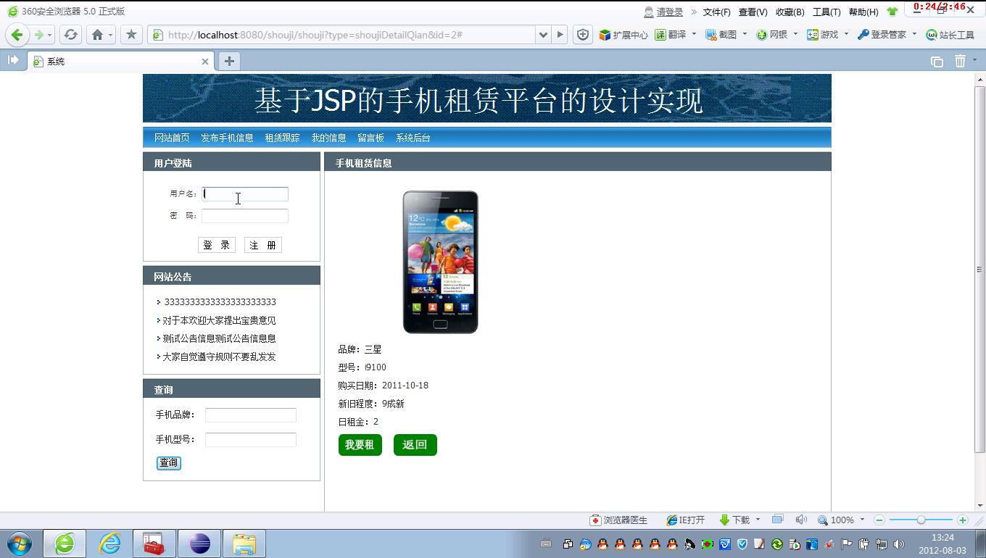Click the 密码 password input field
986x558 pixels.
pos(245,215)
